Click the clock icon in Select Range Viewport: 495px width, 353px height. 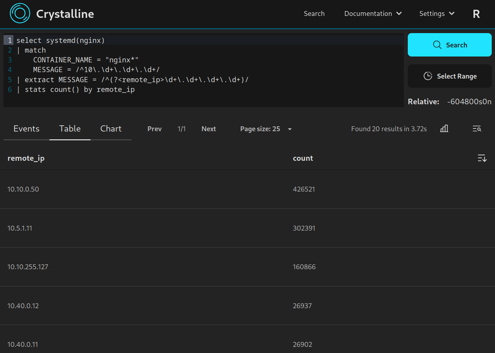click(428, 76)
